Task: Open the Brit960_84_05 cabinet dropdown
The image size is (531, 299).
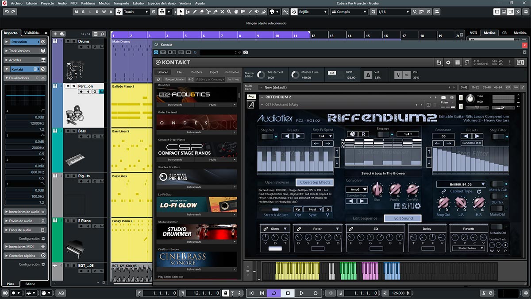Action: click(x=461, y=184)
